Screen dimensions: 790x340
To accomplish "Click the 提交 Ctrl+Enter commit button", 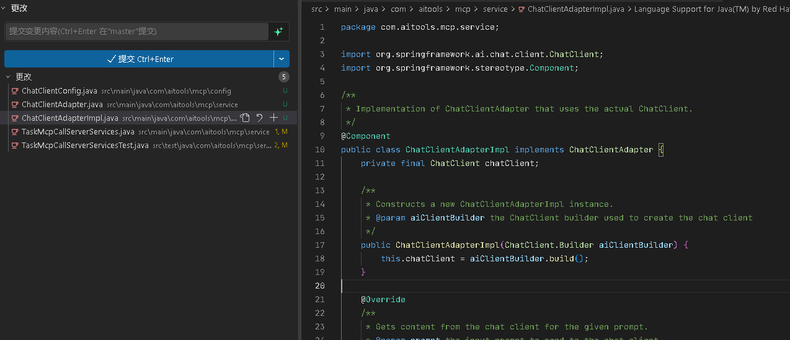I will click(140, 59).
